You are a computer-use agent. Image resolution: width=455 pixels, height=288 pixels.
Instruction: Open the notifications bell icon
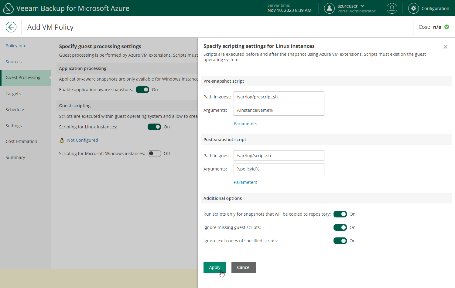392,8
